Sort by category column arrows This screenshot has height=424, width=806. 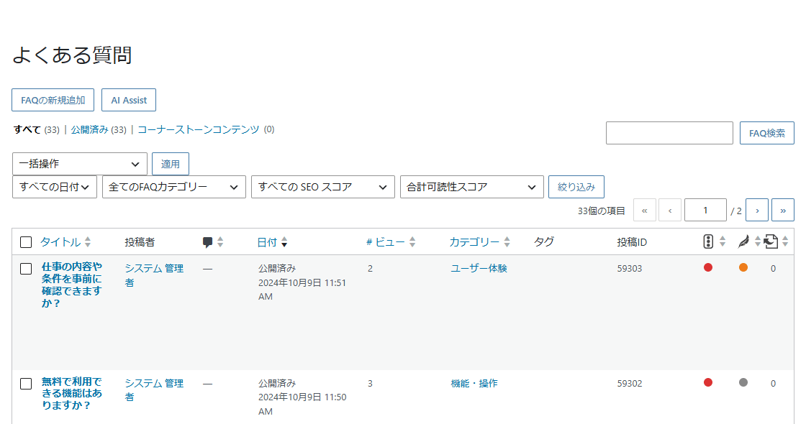point(507,241)
